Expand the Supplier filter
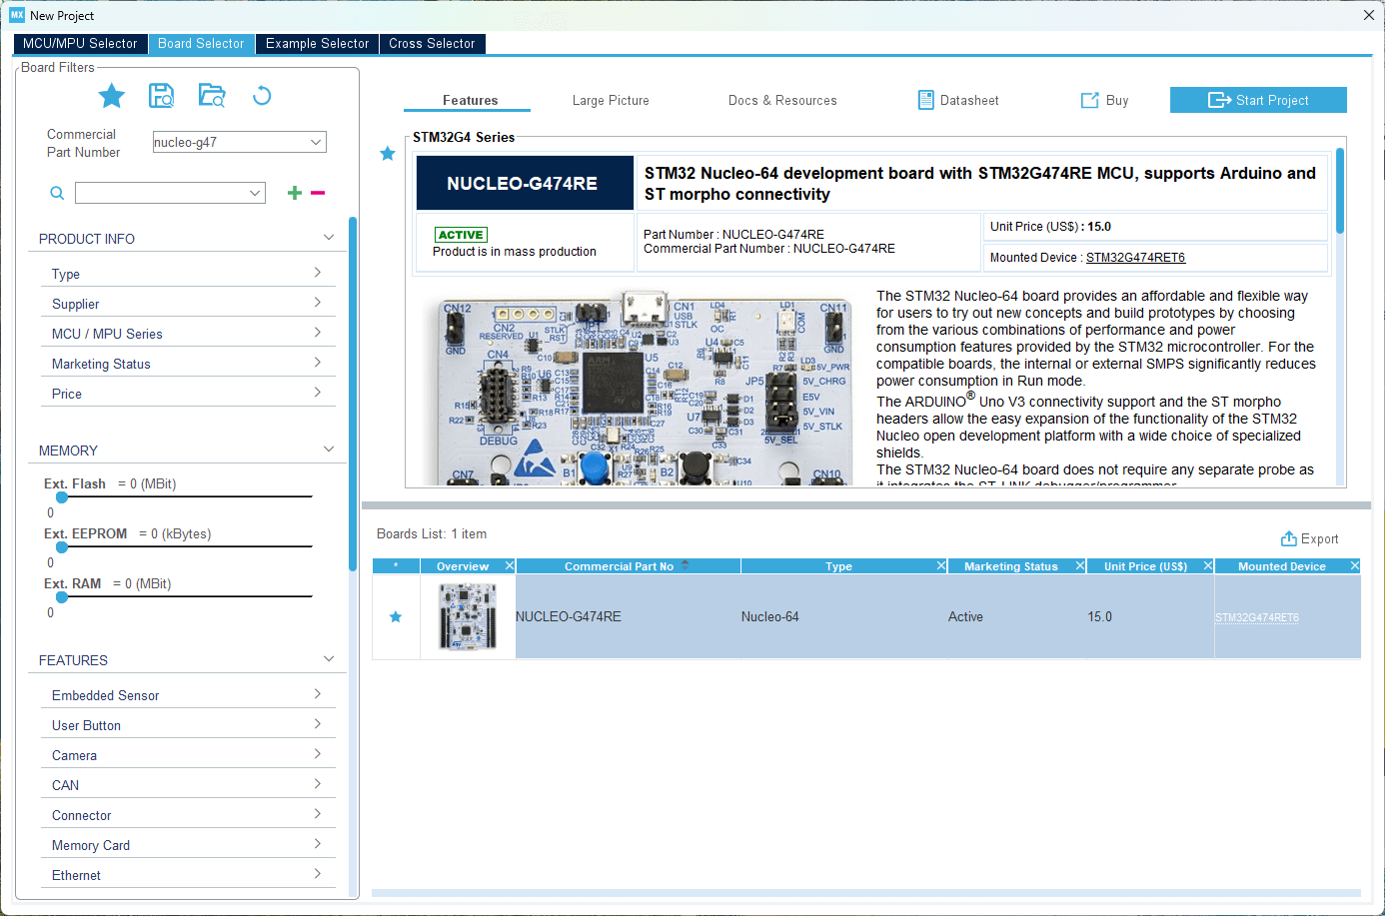This screenshot has height=916, width=1385. pyautogui.click(x=187, y=304)
